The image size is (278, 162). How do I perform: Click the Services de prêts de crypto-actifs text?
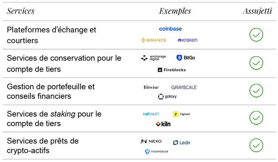point(43,145)
